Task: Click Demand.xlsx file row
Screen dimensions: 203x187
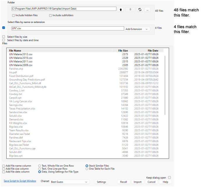Action: [x=84, y=119]
